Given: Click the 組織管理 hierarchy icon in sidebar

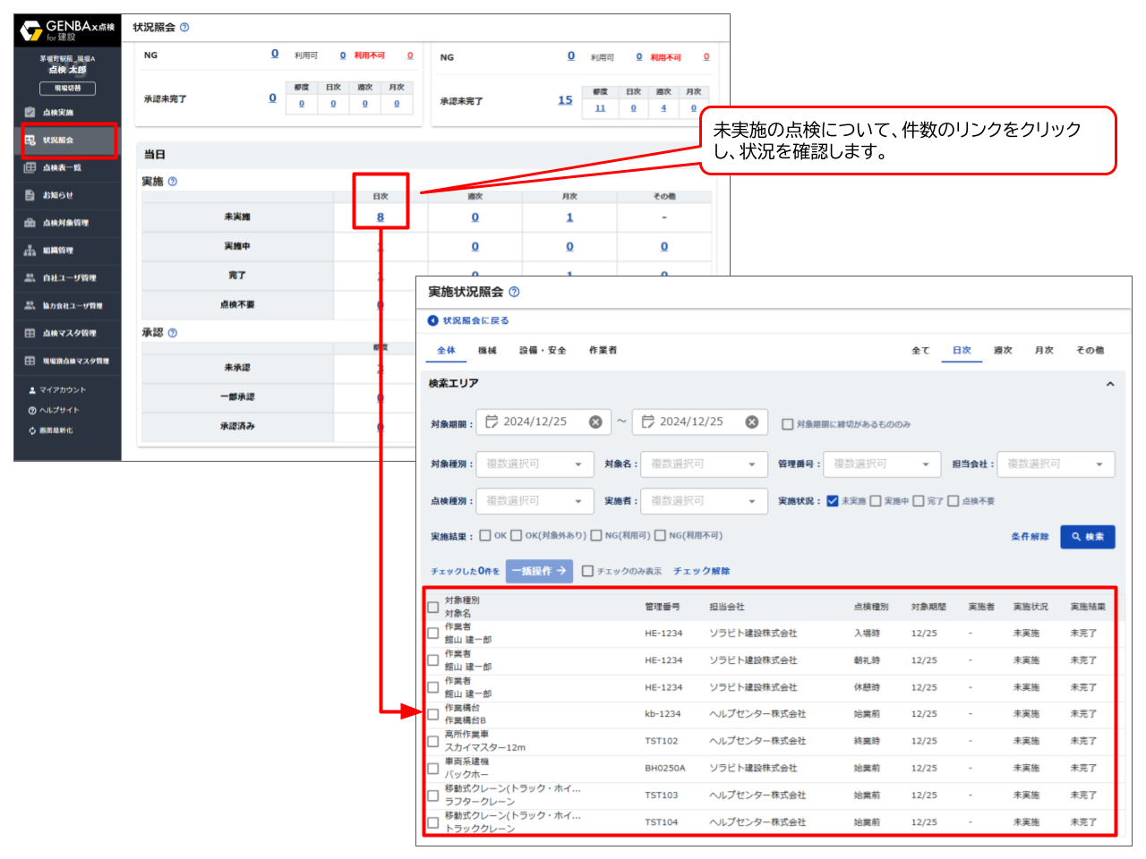Looking at the screenshot, I should pos(30,251).
